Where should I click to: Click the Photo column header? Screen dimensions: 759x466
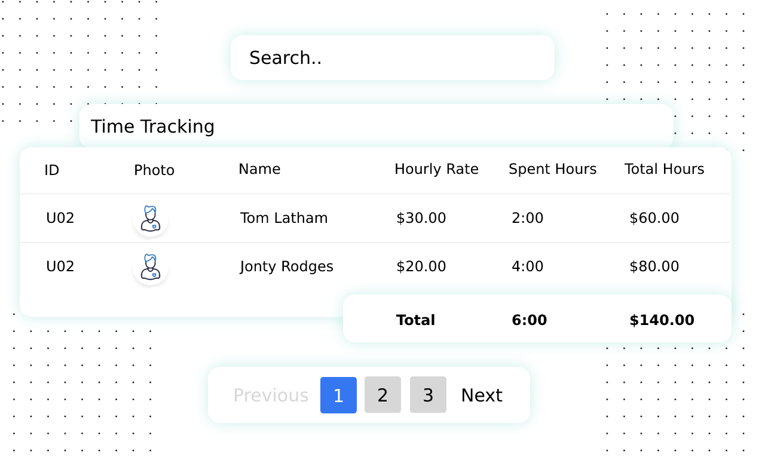click(x=154, y=170)
